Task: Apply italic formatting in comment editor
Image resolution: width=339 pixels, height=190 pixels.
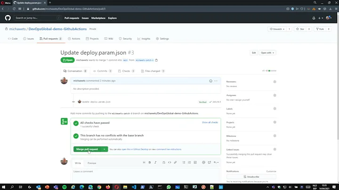Action: tap(155, 162)
